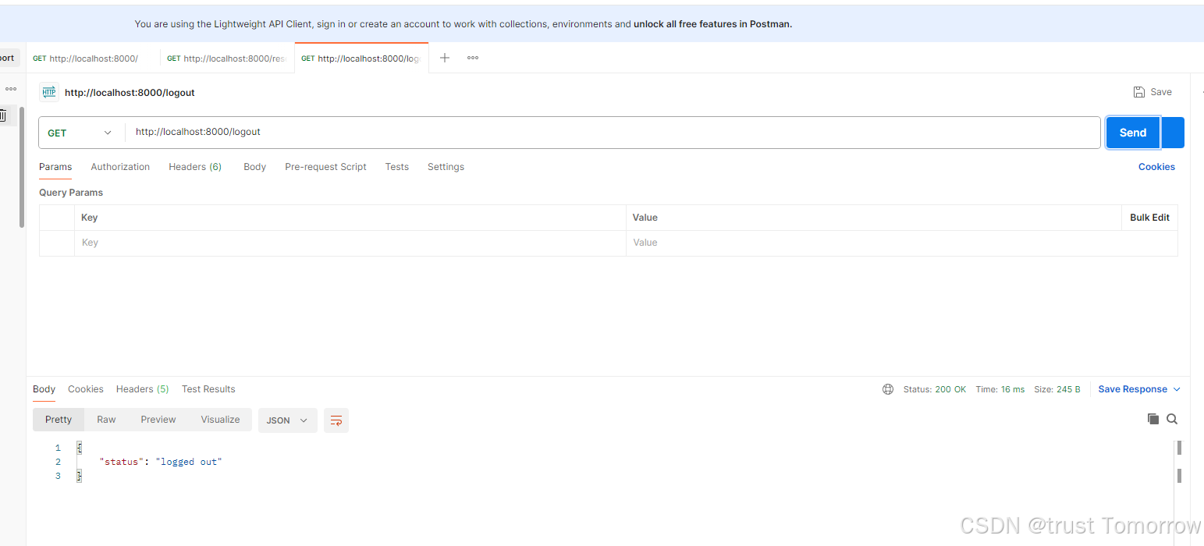This screenshot has width=1204, height=546.
Task: Switch response view to Visualize
Action: pyautogui.click(x=220, y=420)
